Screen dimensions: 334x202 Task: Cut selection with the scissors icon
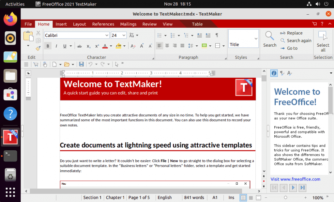pyautogui.click(x=38, y=33)
